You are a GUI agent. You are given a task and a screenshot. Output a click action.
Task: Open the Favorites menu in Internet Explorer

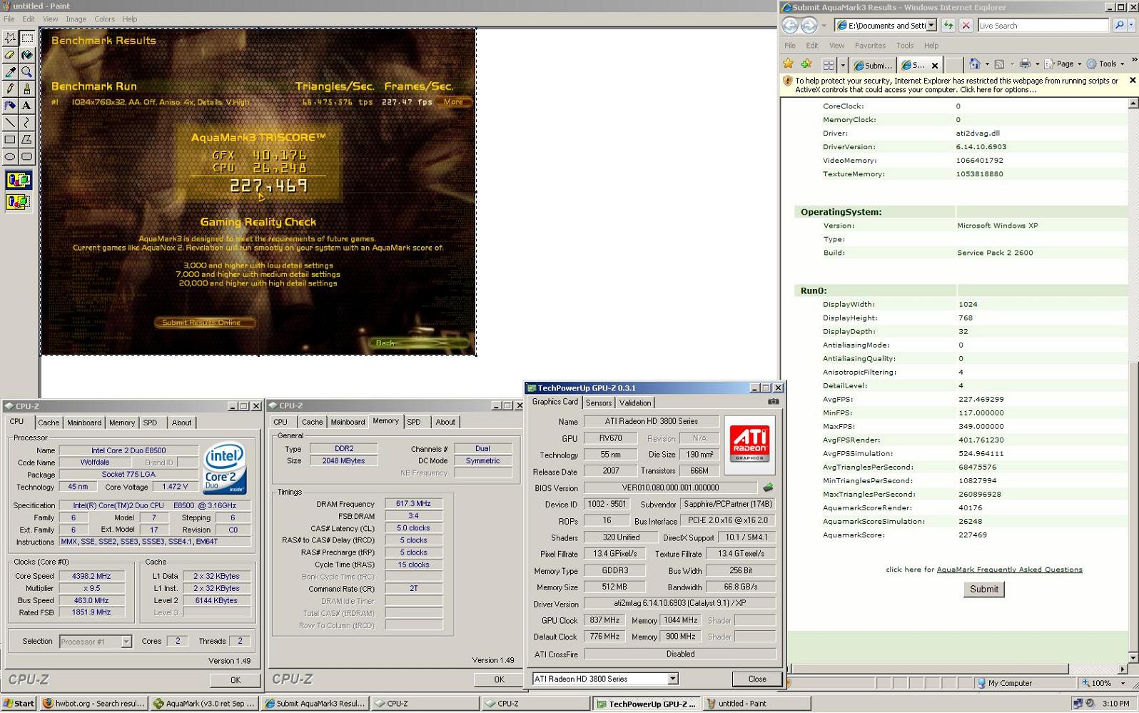[870, 46]
